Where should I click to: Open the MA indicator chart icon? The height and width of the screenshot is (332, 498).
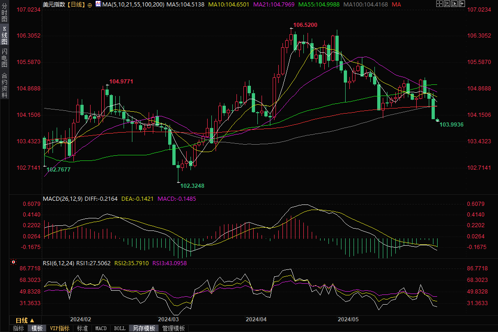(98, 4)
